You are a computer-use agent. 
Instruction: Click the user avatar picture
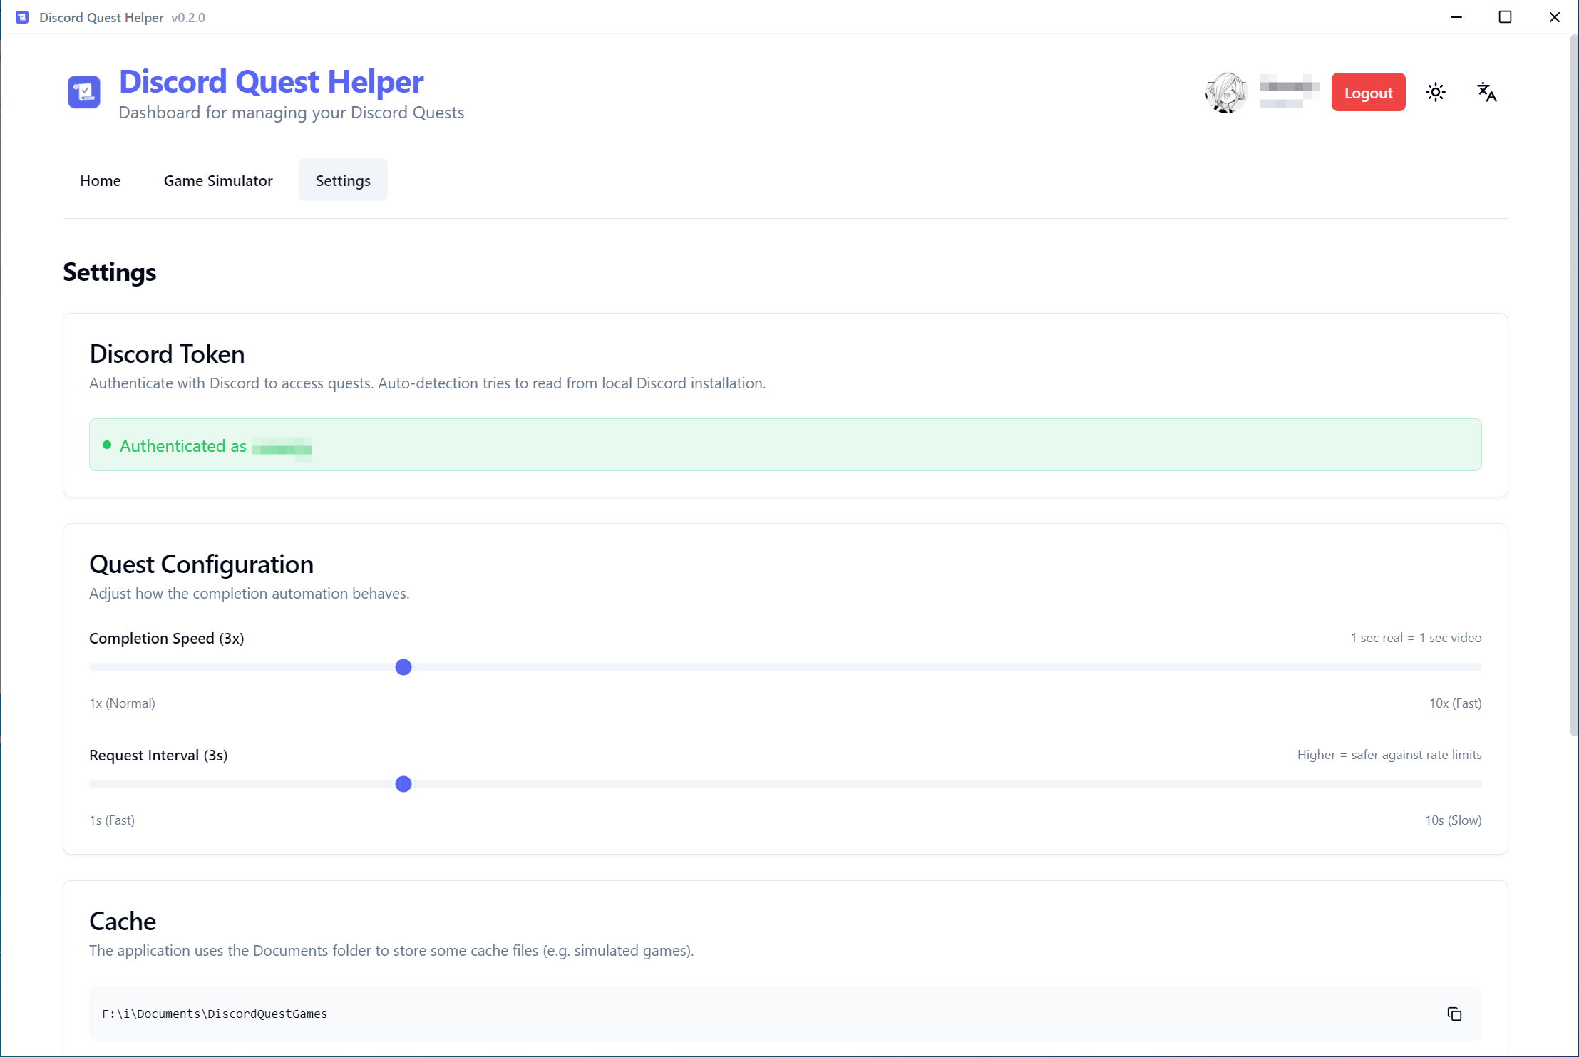(x=1225, y=93)
